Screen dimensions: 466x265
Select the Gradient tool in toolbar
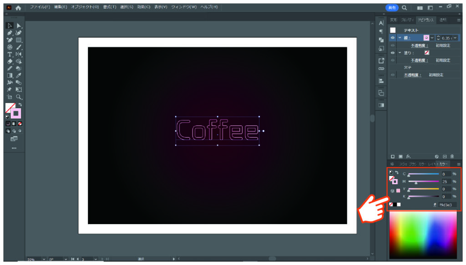click(10, 75)
